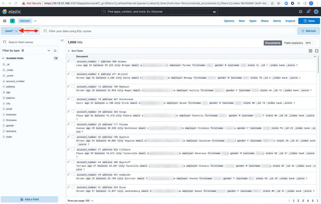
Task: Go to results page 3
Action: click(x=303, y=201)
